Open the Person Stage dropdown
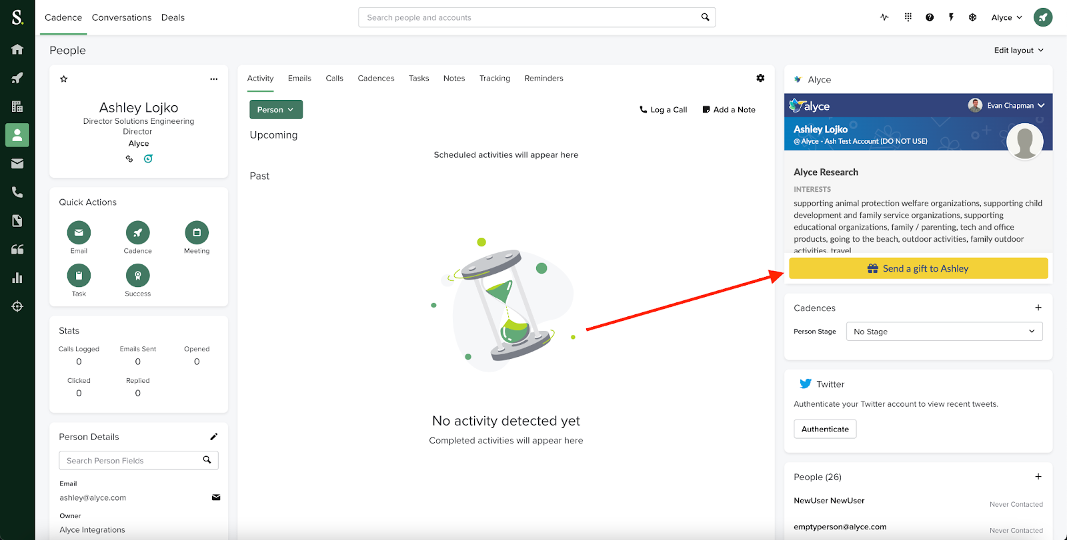The image size is (1067, 540). (944, 332)
